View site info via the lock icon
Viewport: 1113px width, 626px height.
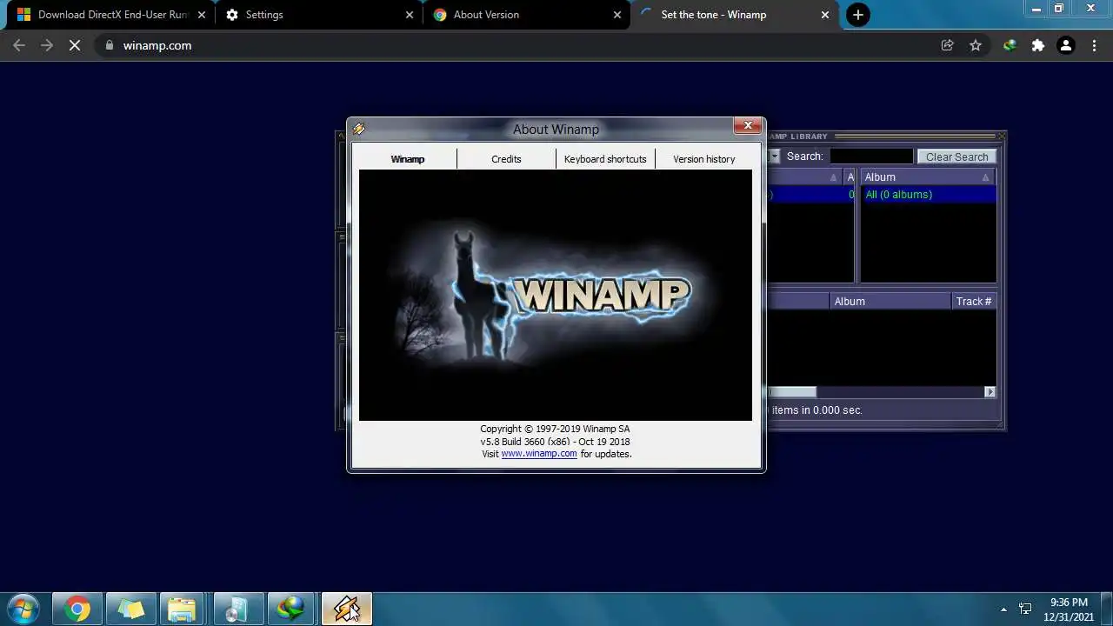coord(109,45)
